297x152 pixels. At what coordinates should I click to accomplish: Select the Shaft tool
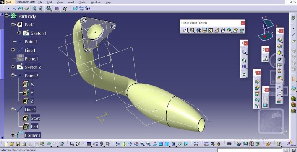[198, 30]
